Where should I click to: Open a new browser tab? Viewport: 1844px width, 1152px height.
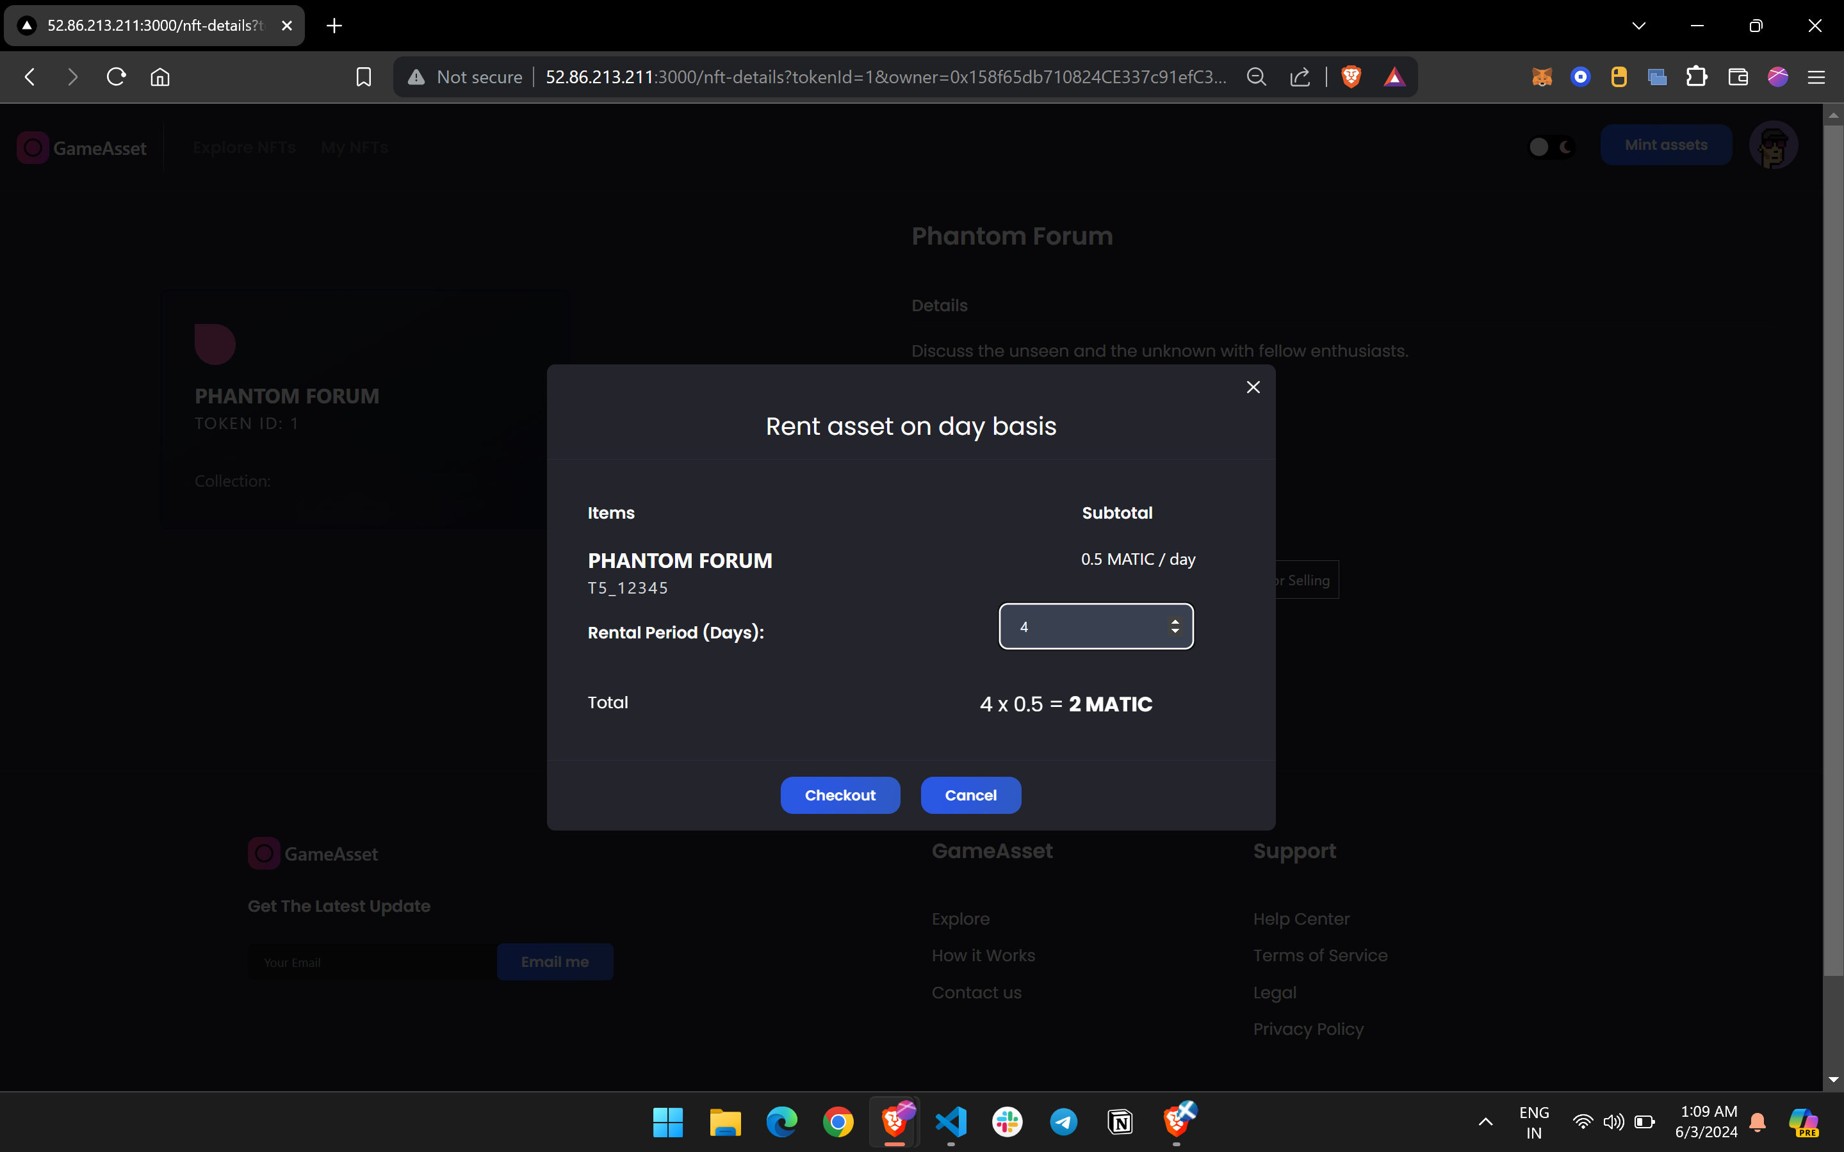coord(334,26)
